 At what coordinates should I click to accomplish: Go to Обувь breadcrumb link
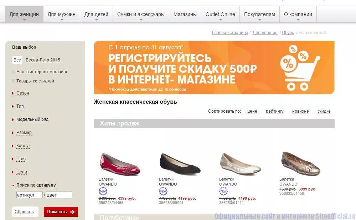pyautogui.click(x=288, y=33)
